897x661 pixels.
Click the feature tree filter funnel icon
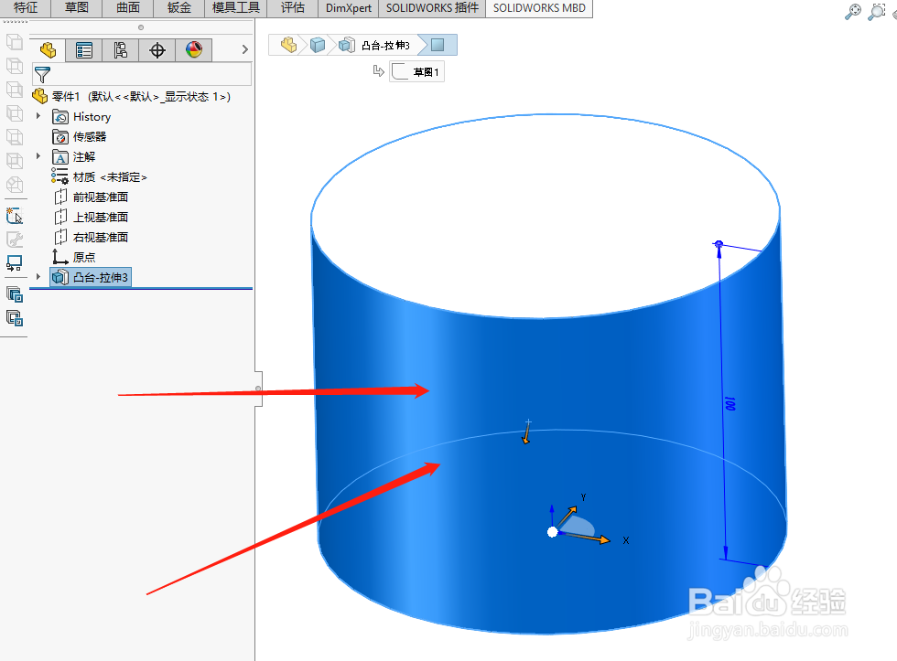pos(42,74)
